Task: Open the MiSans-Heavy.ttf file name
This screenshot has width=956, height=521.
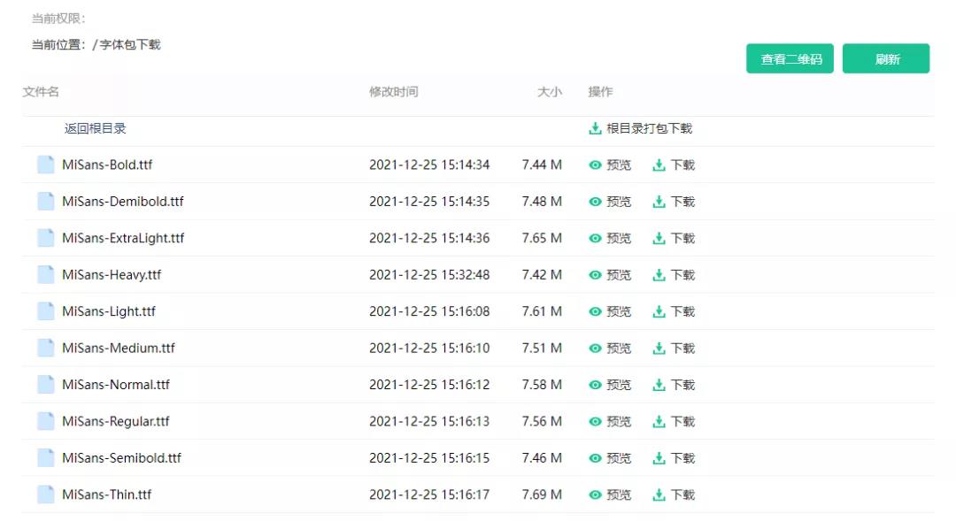Action: tap(112, 275)
